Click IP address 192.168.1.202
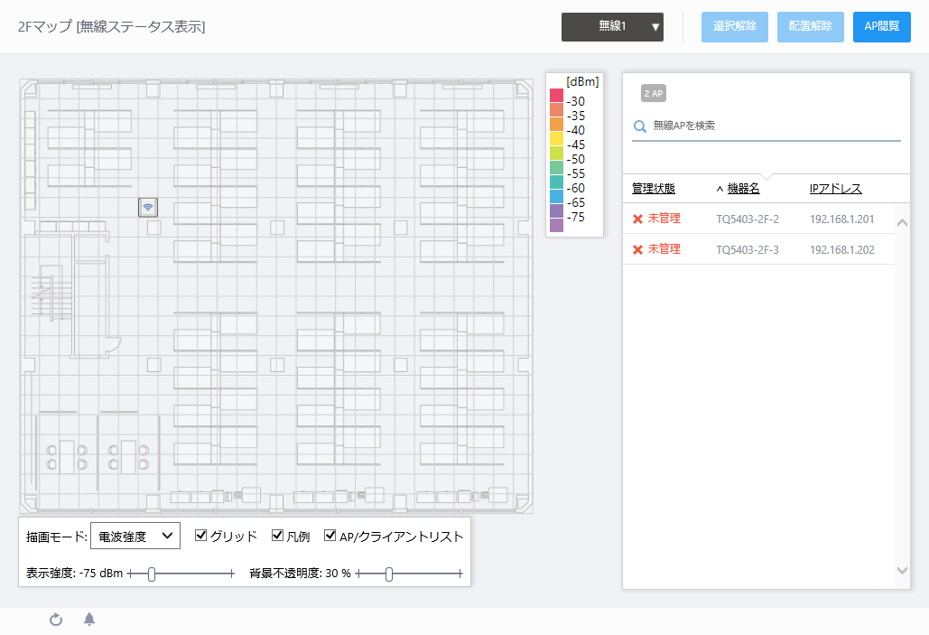Viewport: 929px width, 635px height. point(842,250)
